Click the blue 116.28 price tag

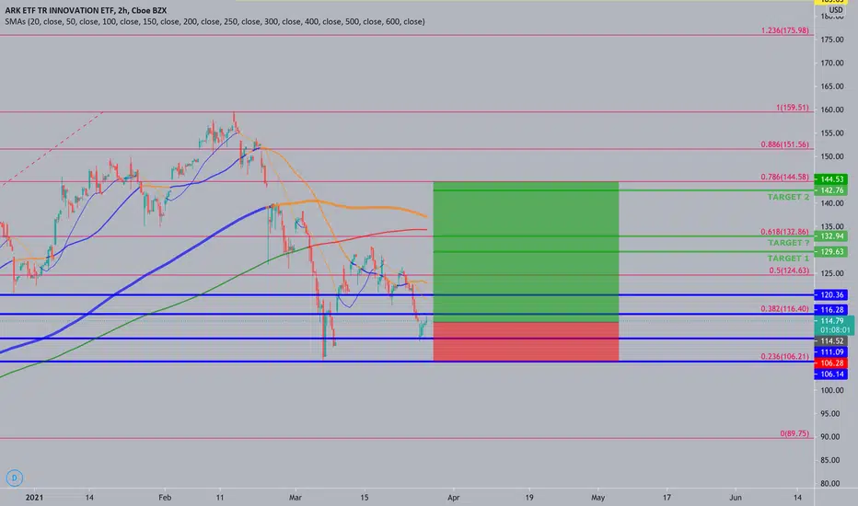click(830, 310)
